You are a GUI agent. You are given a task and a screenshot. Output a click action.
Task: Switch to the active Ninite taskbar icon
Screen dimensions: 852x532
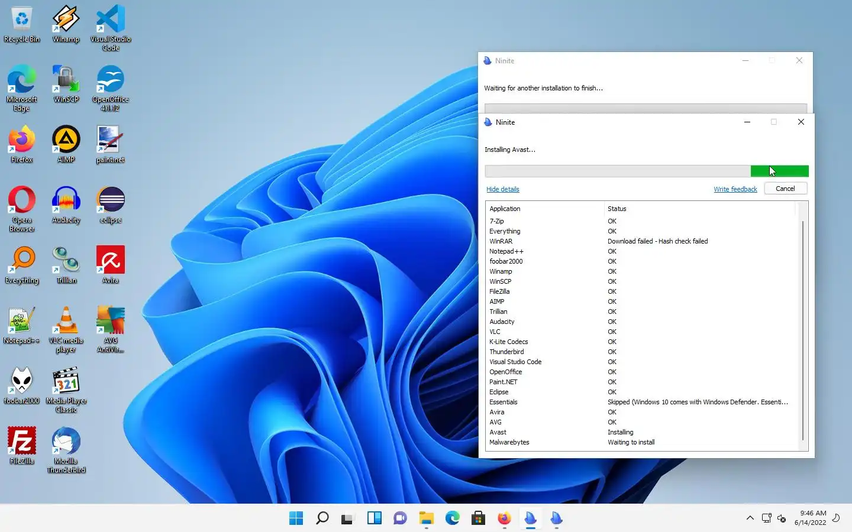[530, 518]
